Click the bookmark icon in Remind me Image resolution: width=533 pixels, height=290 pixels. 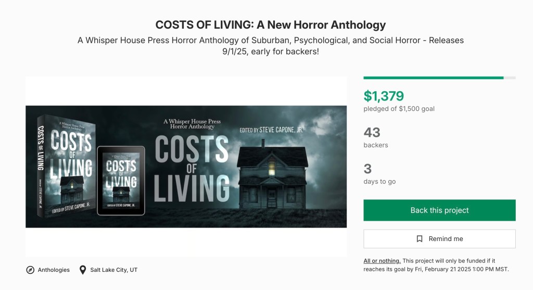pos(420,239)
